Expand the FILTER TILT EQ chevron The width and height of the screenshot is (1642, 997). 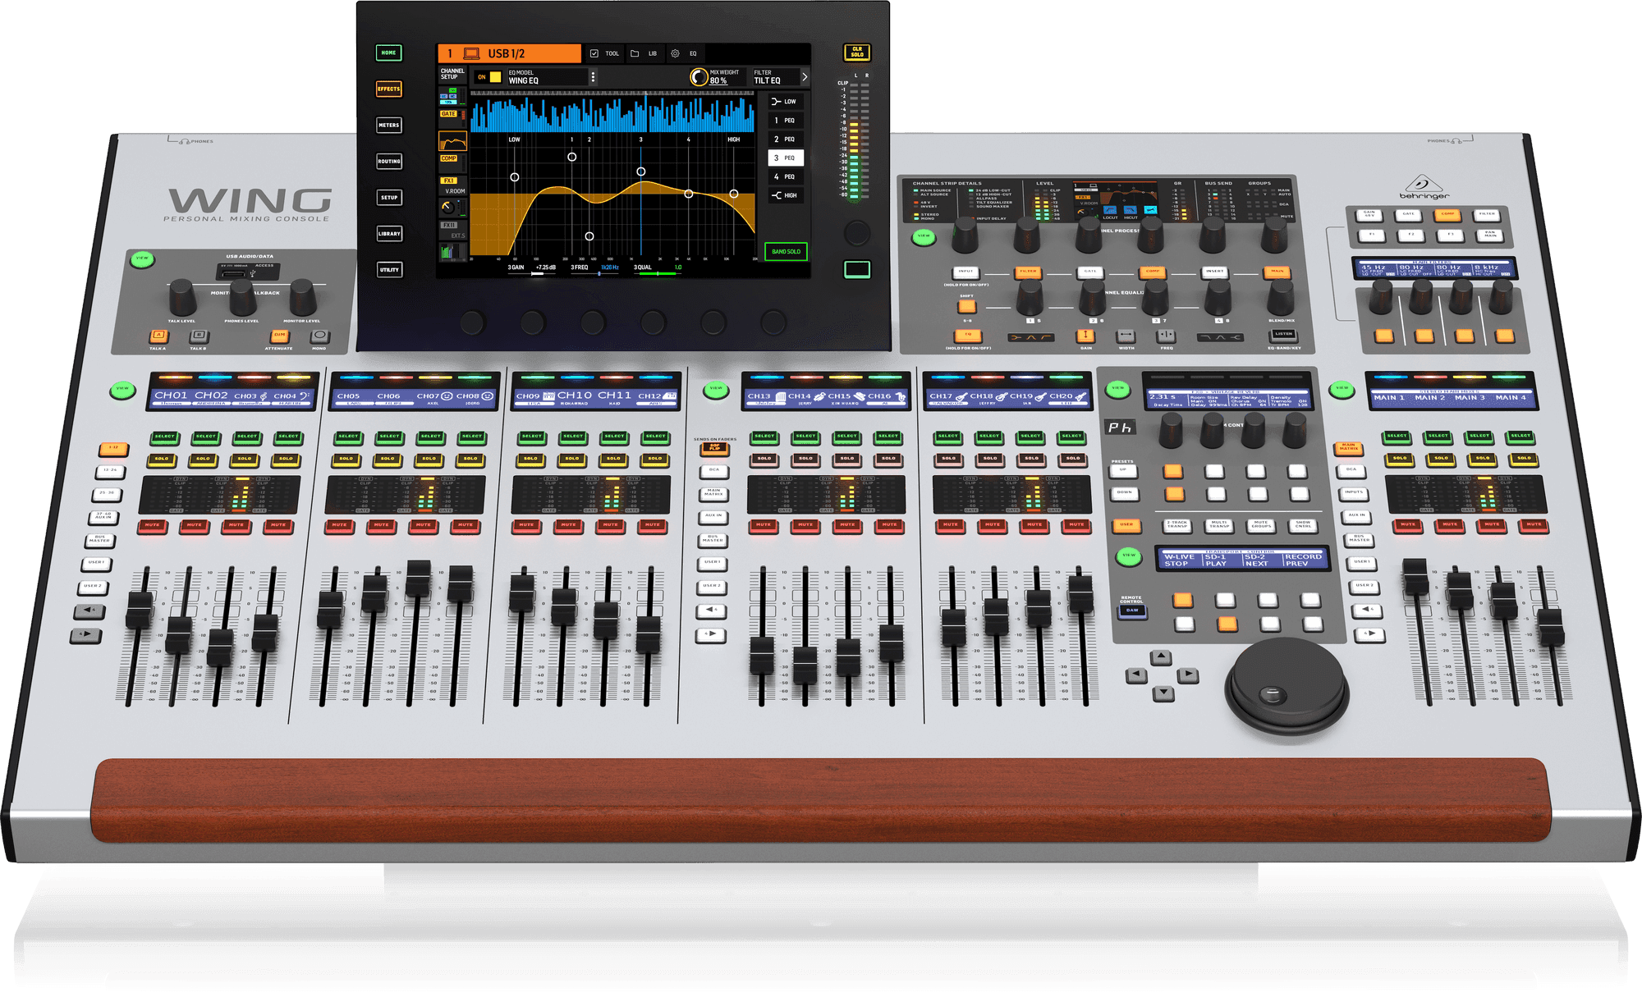click(805, 77)
